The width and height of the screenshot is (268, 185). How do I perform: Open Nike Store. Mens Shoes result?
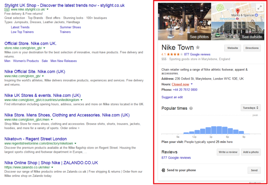click(67, 115)
